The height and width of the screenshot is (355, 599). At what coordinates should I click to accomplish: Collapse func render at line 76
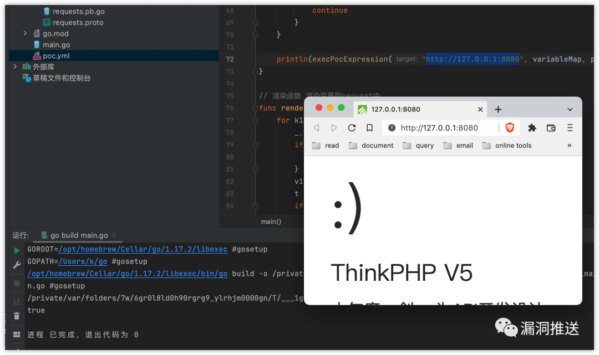(255, 109)
